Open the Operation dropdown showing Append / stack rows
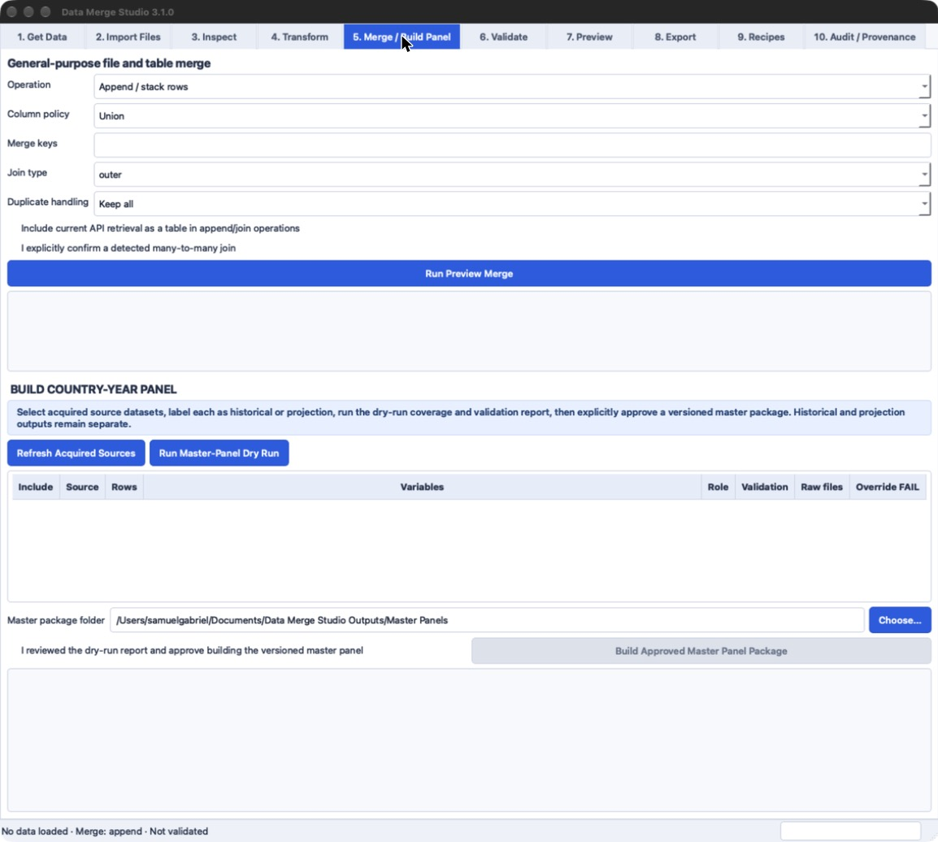 [x=512, y=87]
